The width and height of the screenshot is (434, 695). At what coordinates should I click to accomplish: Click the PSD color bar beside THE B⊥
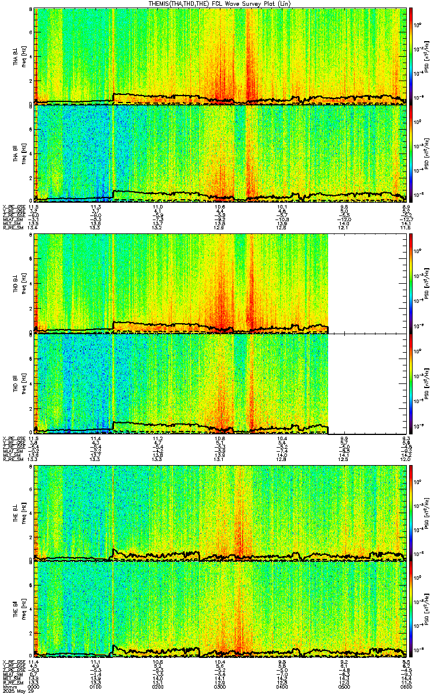pyautogui.click(x=411, y=512)
